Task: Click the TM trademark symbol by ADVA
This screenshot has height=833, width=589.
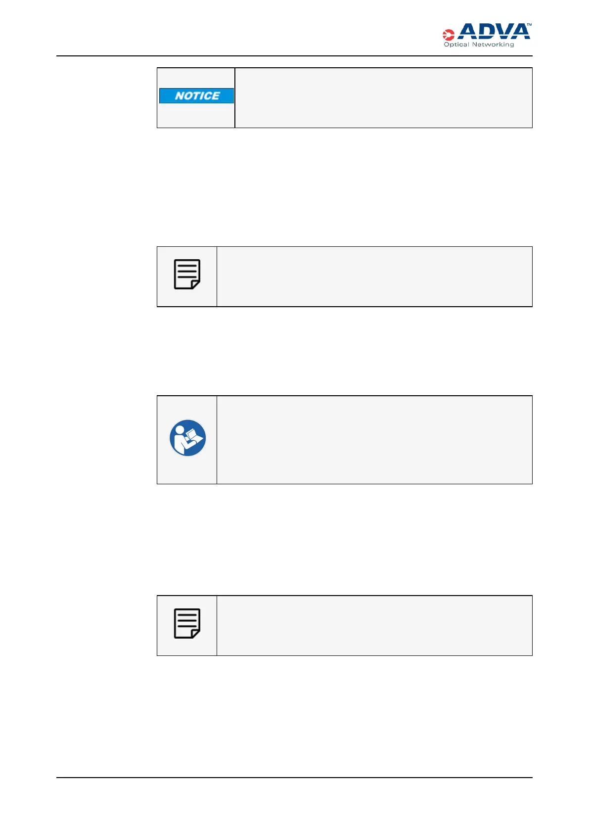Action: 529,25
